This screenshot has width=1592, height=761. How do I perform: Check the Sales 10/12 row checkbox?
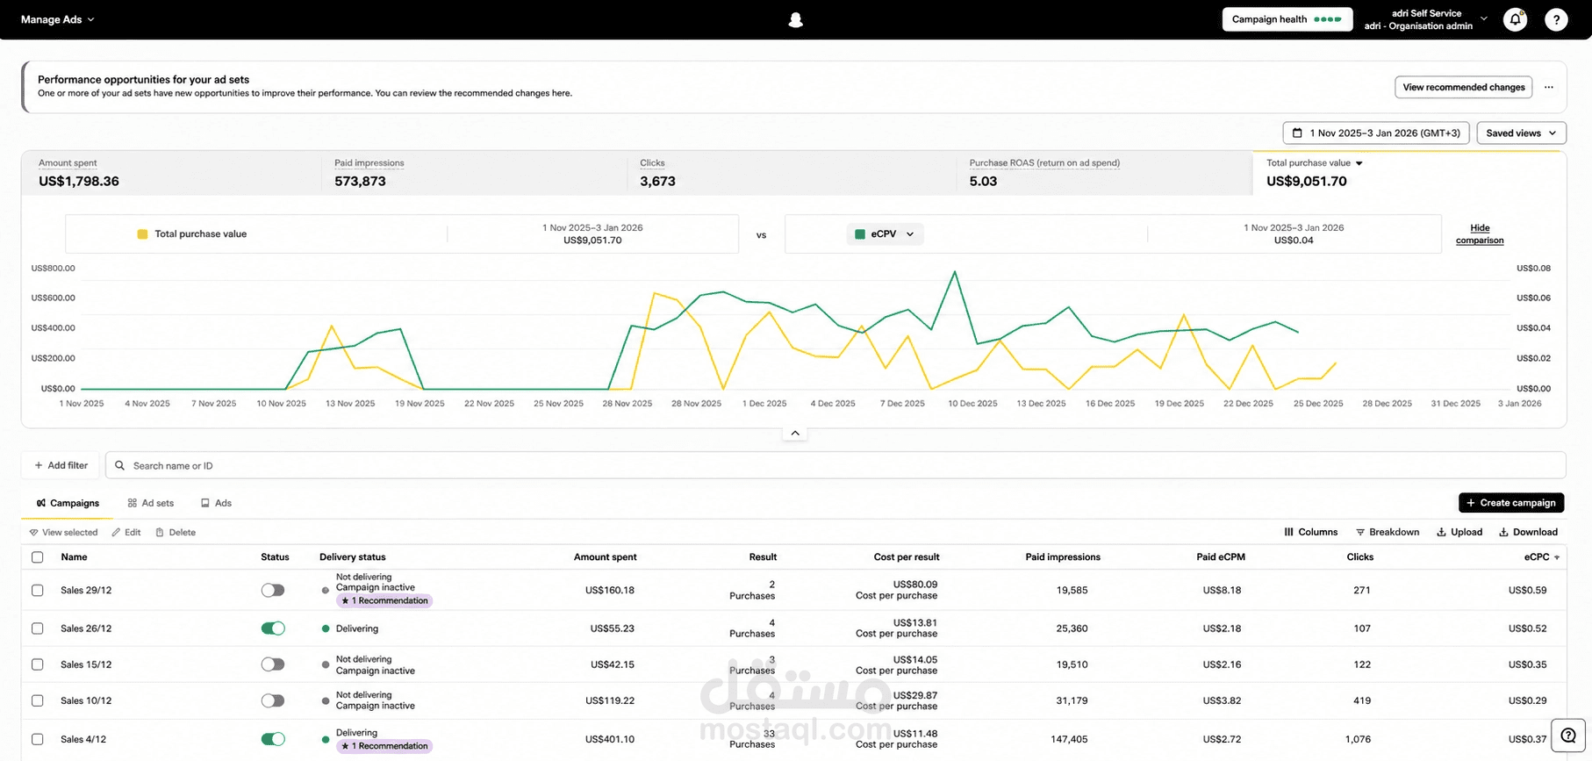pos(37,700)
